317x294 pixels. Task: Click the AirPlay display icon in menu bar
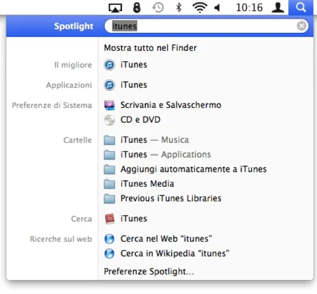(x=115, y=8)
